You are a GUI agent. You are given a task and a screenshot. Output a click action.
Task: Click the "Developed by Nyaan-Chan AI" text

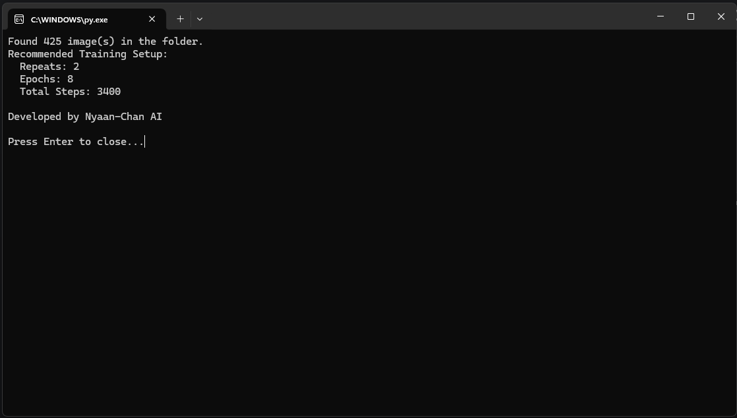[x=85, y=117]
